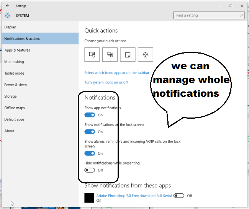
Task: Open the About page
Action: pos(40,131)
